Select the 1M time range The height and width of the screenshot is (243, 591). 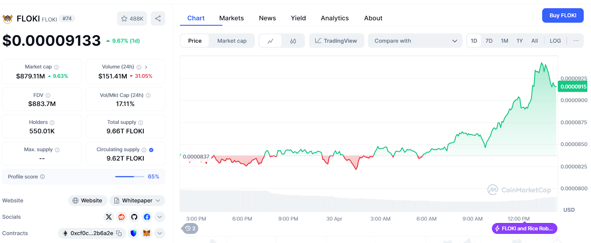coord(505,41)
